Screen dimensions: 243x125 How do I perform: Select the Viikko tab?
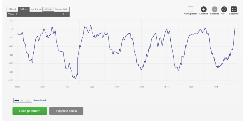24,9
